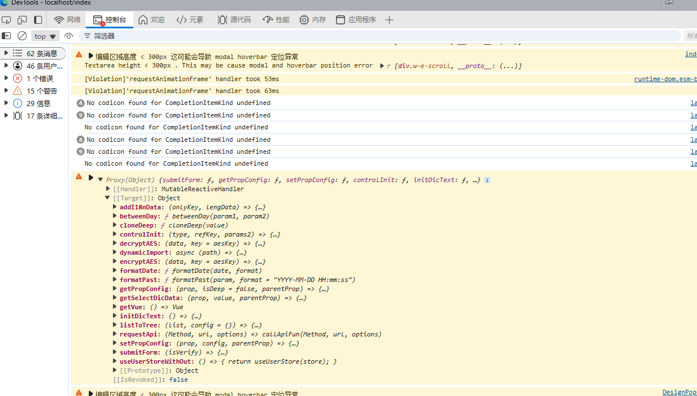Clear the console with the circle-slash icon
Viewport: 697px width, 396px height.
22,36
